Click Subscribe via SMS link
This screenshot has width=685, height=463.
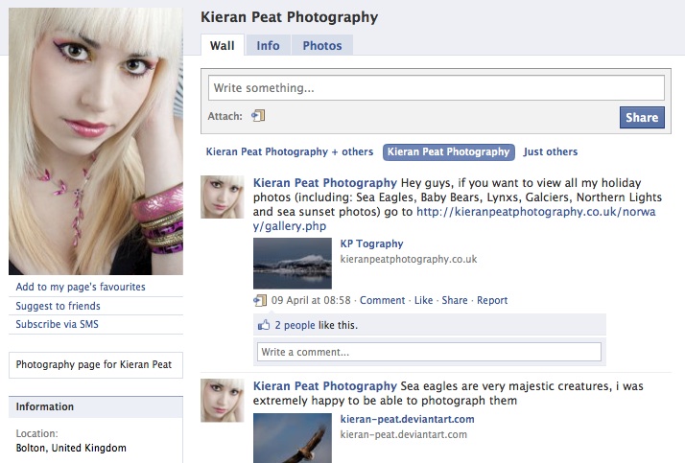click(58, 324)
